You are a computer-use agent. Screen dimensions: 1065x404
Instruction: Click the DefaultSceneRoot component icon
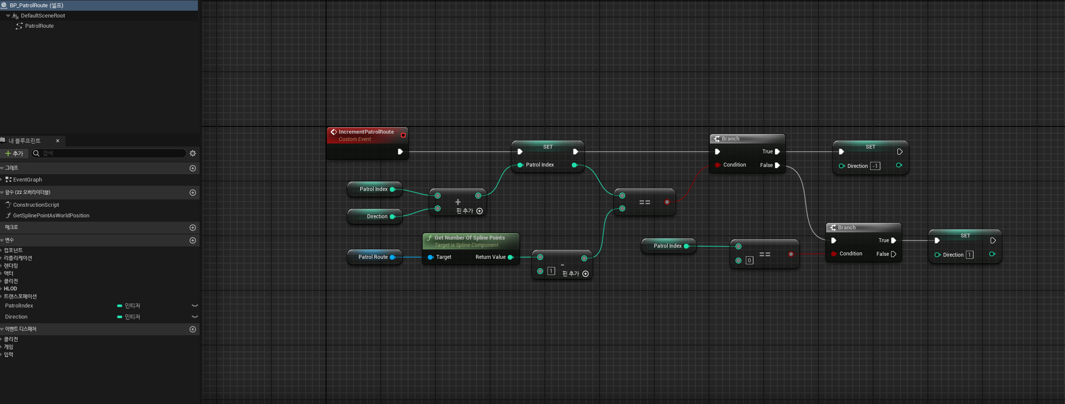coord(15,16)
